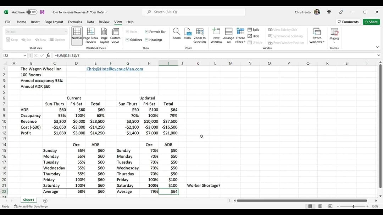383x215 pixels.
Task: Switch to the Home tab
Action: click(x=22, y=22)
